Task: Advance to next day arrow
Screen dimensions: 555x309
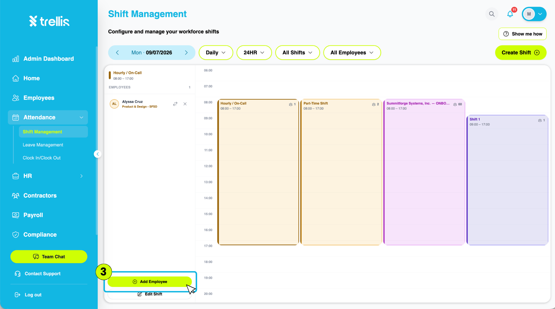Action: [x=186, y=53]
